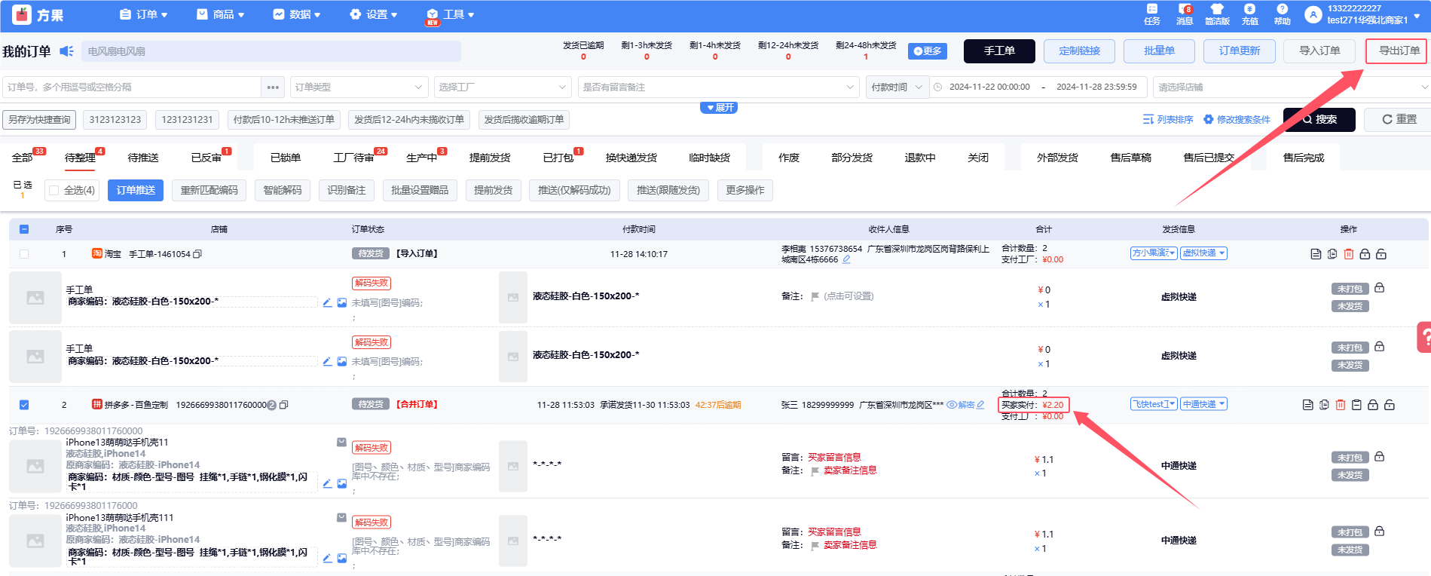The width and height of the screenshot is (1431, 576).
Task: Open the 订单类型 dropdown
Action: 358,87
